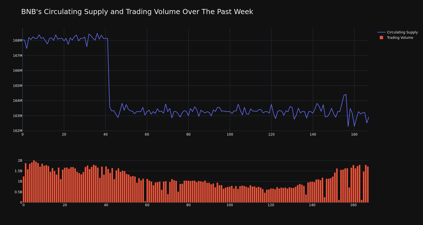Click the 0.5B label on volume axis
The width and height of the screenshot is (423, 225).
pos(18,192)
